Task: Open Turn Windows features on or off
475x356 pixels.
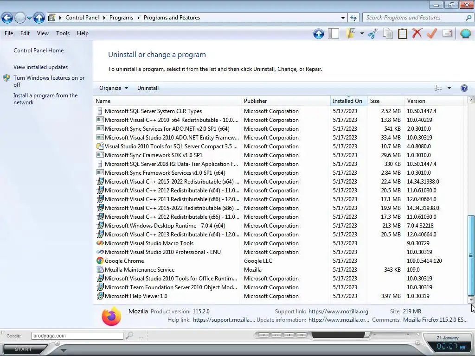Action: (x=49, y=81)
